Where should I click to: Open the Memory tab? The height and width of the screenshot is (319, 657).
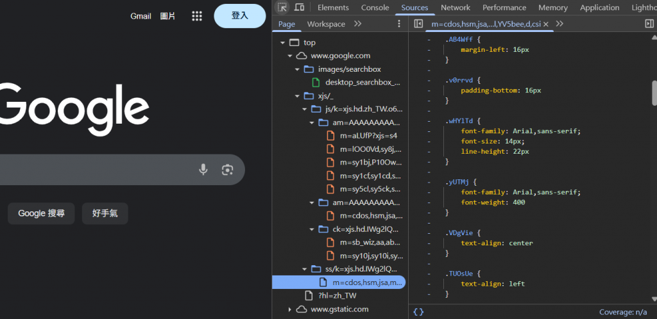click(553, 8)
